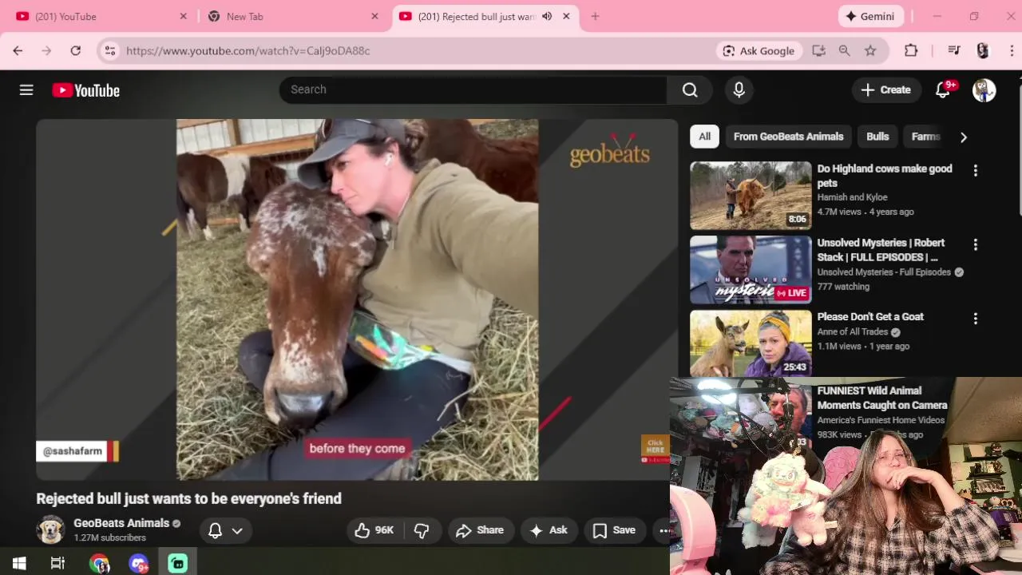Open the zoom magnifier in address bar
Viewport: 1022px width, 575px height.
pos(844,50)
